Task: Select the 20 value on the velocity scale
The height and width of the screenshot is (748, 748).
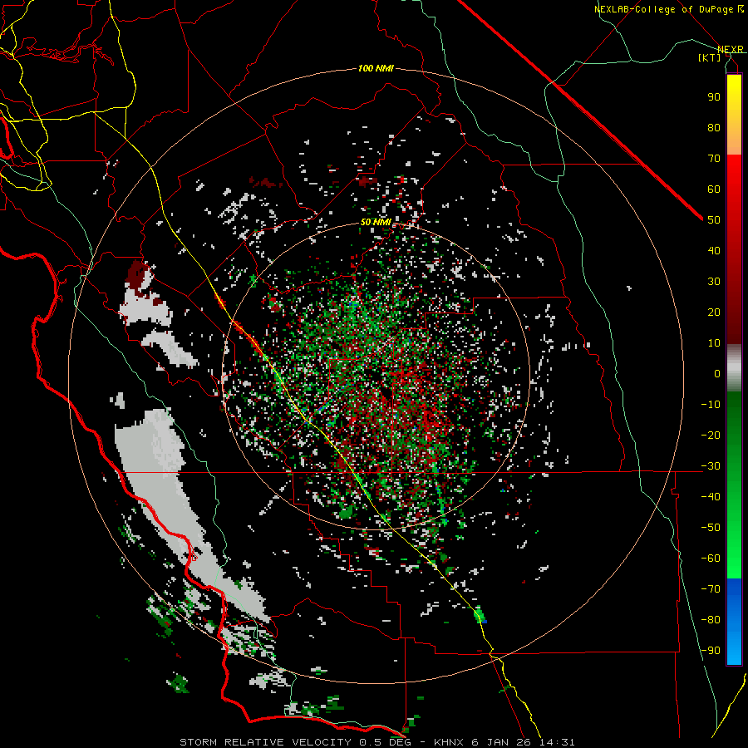Action: point(714,312)
